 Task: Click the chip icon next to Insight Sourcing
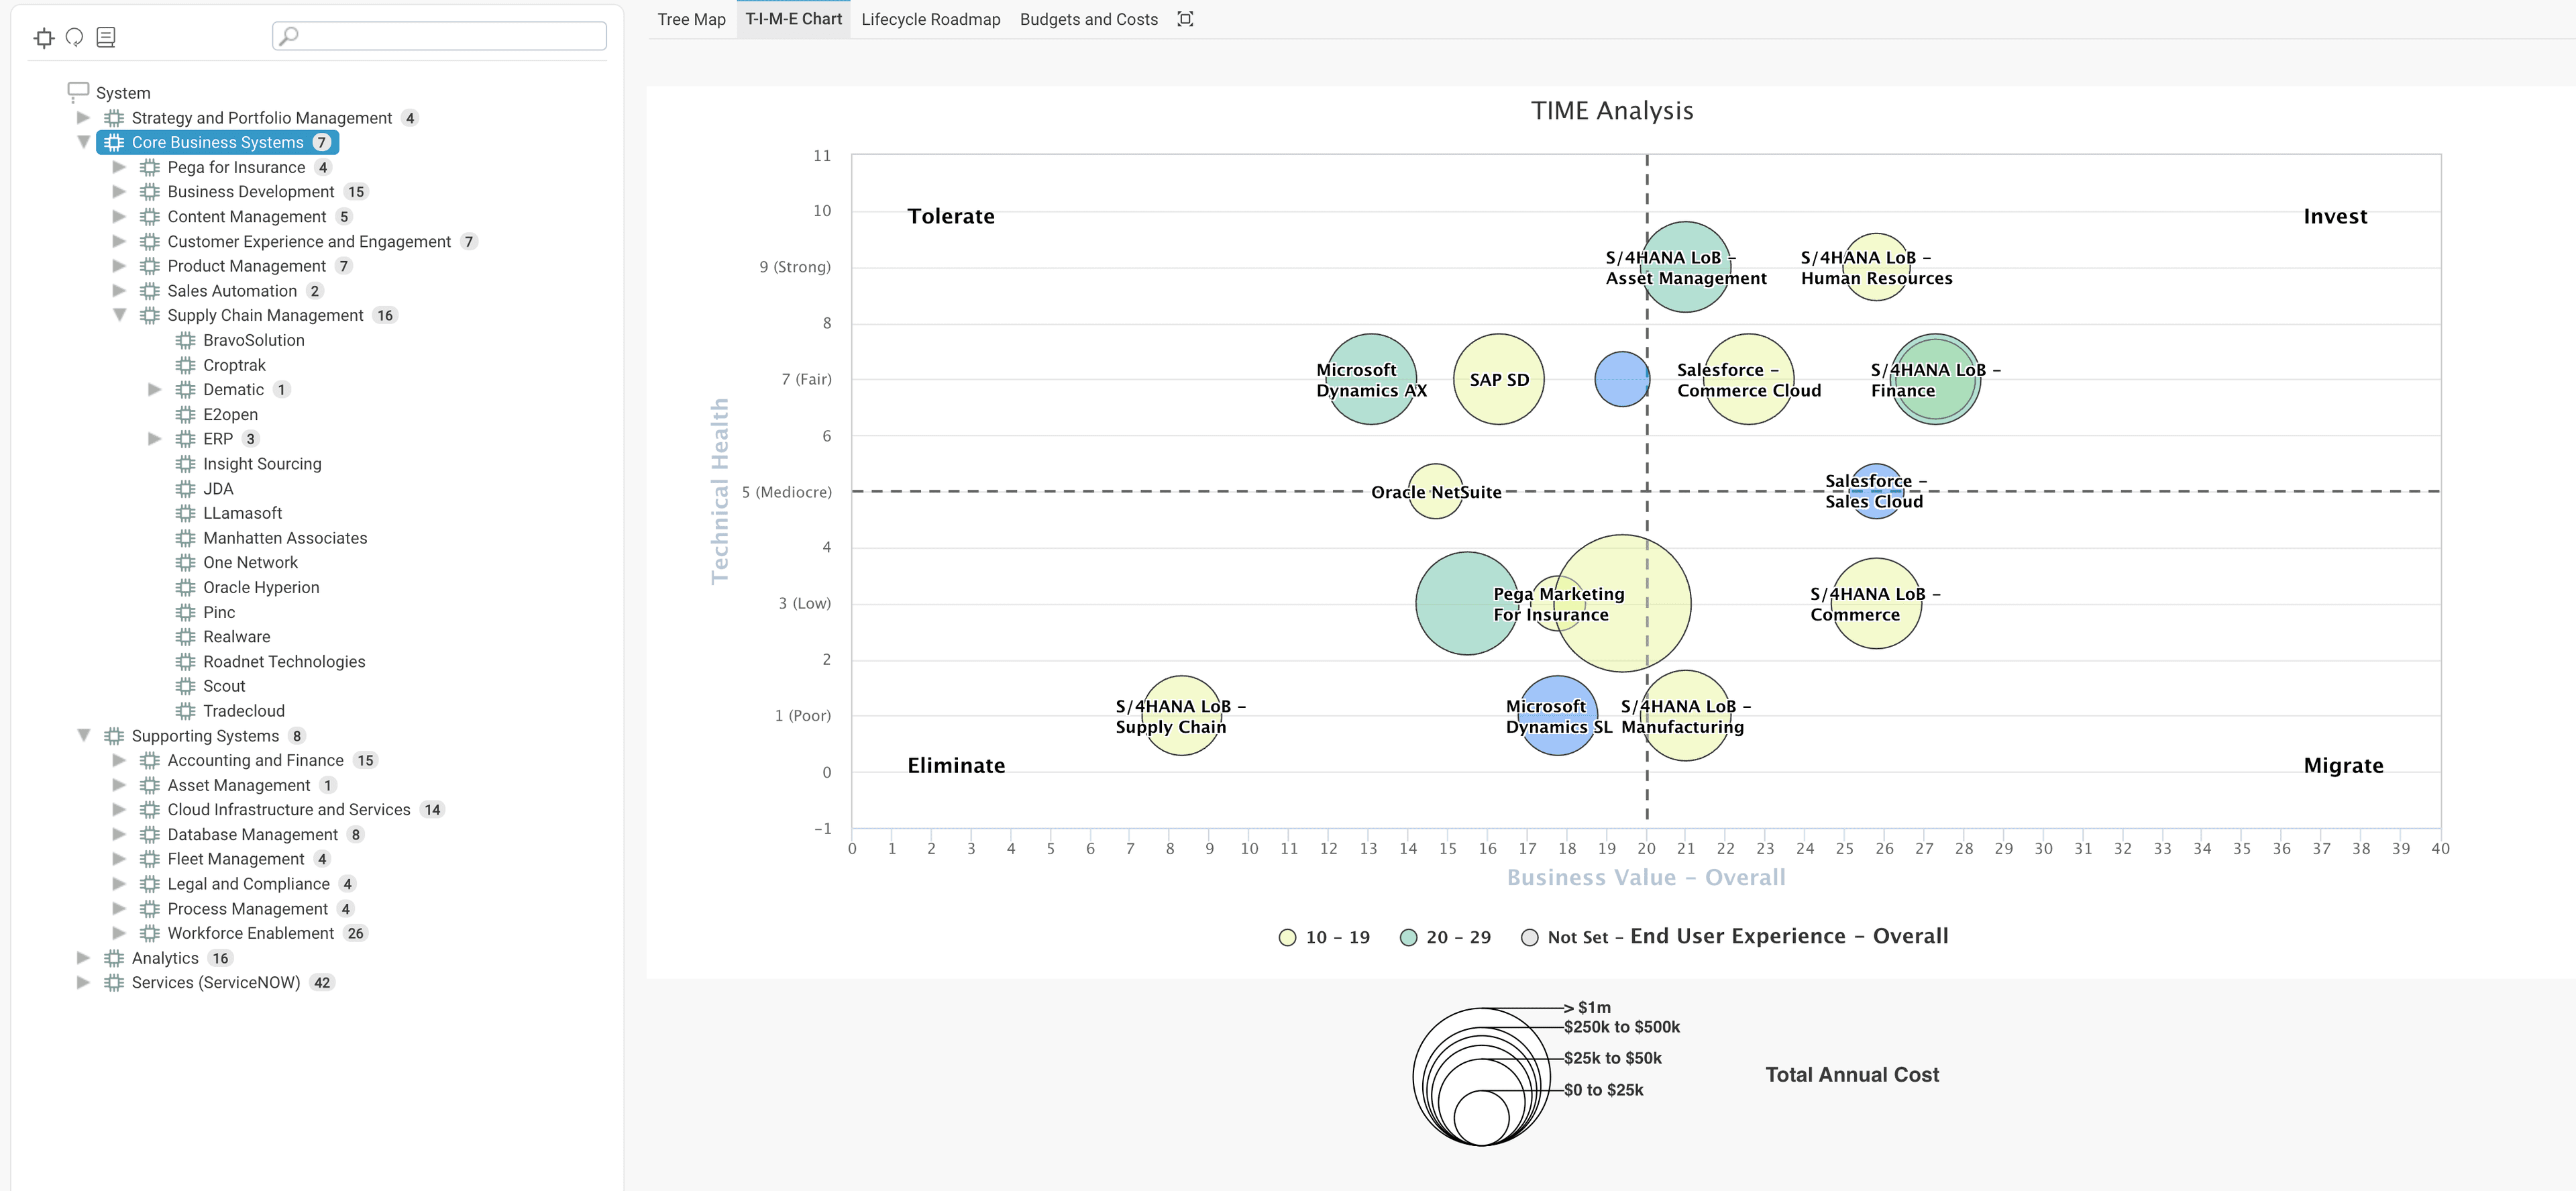[x=186, y=464]
